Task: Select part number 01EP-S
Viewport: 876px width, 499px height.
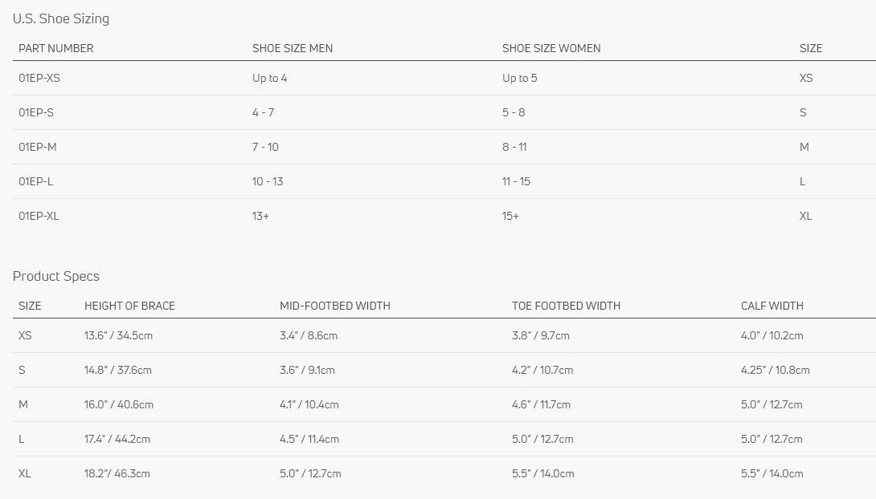Action: pos(36,112)
